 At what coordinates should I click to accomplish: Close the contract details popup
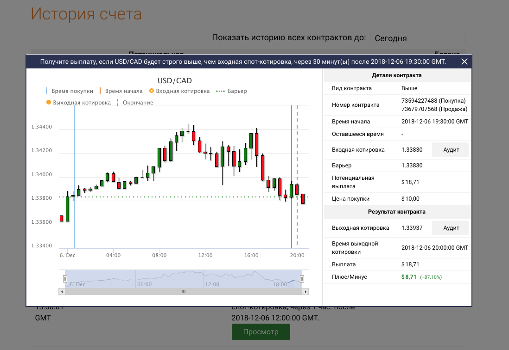pyautogui.click(x=464, y=61)
